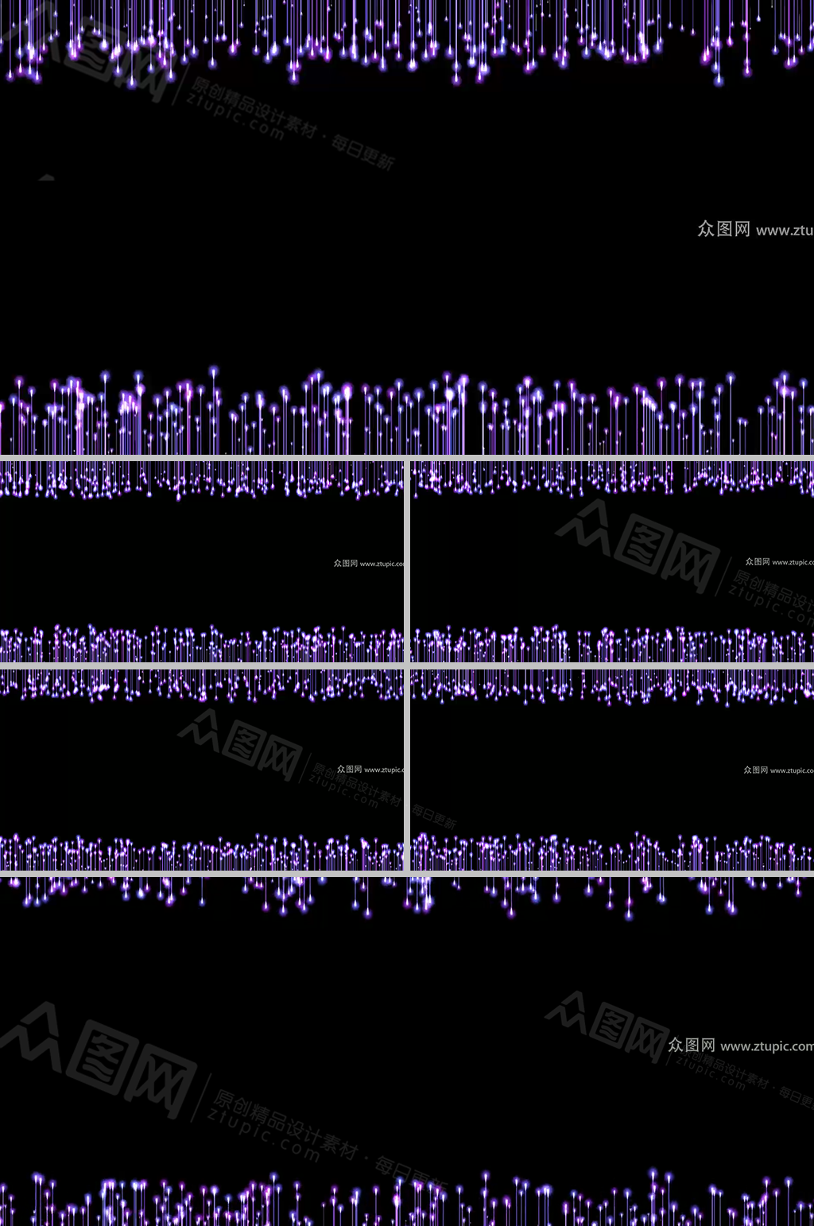Select the upper-left frame in the four-frame grid

[x=202, y=561]
